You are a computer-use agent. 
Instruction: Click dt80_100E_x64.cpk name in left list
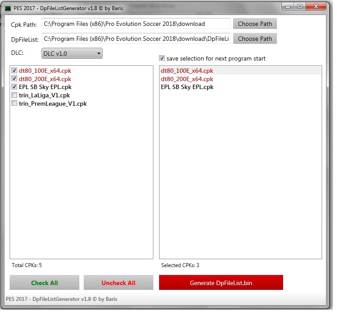45,71
